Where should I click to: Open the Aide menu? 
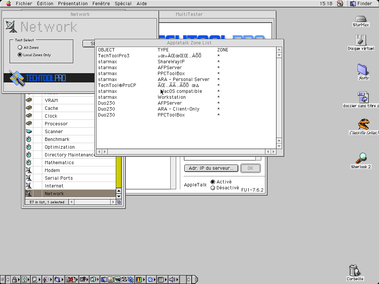click(x=142, y=3)
